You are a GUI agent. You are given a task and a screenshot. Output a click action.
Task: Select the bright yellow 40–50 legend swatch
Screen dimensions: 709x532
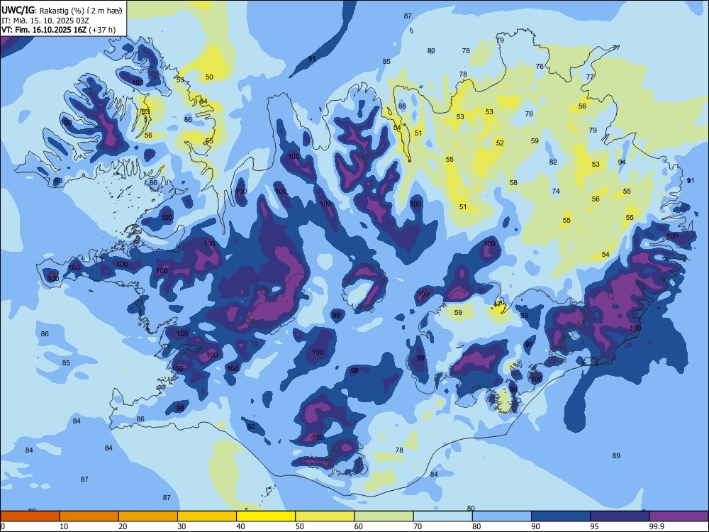(266, 516)
